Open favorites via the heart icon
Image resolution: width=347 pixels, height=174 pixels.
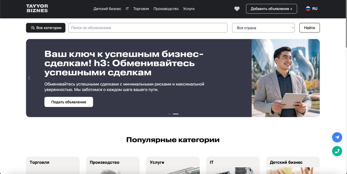pos(237,9)
